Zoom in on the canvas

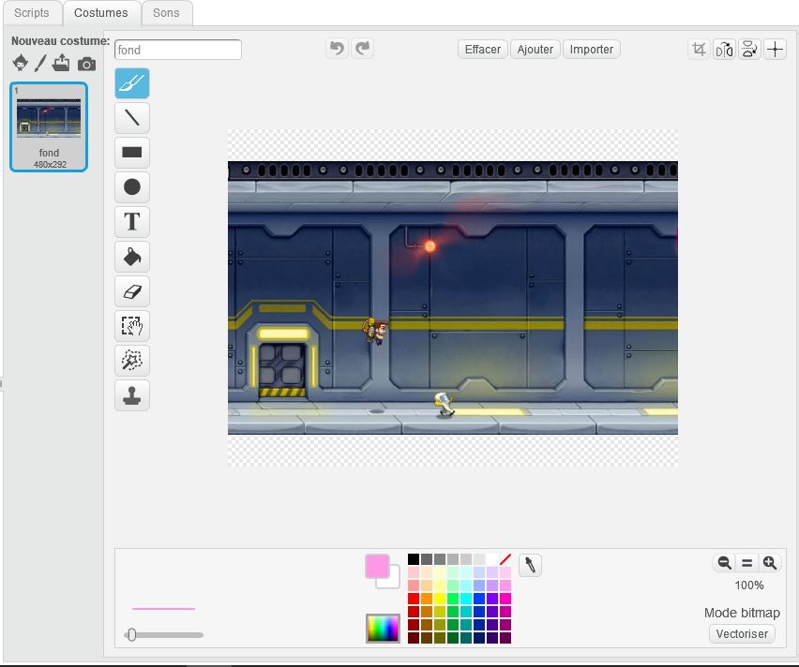[769, 563]
